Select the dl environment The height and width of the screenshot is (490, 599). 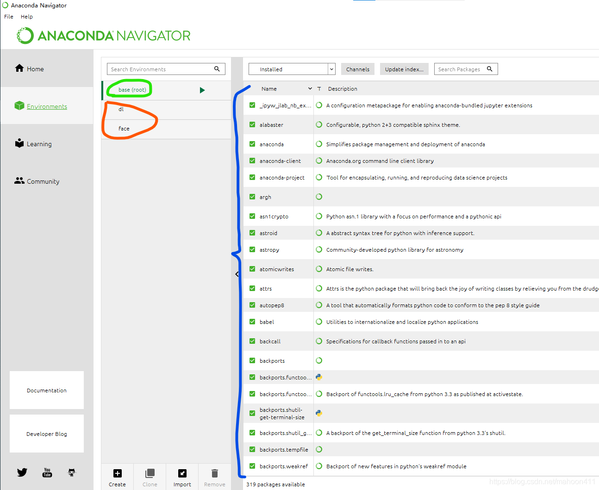[x=167, y=110]
